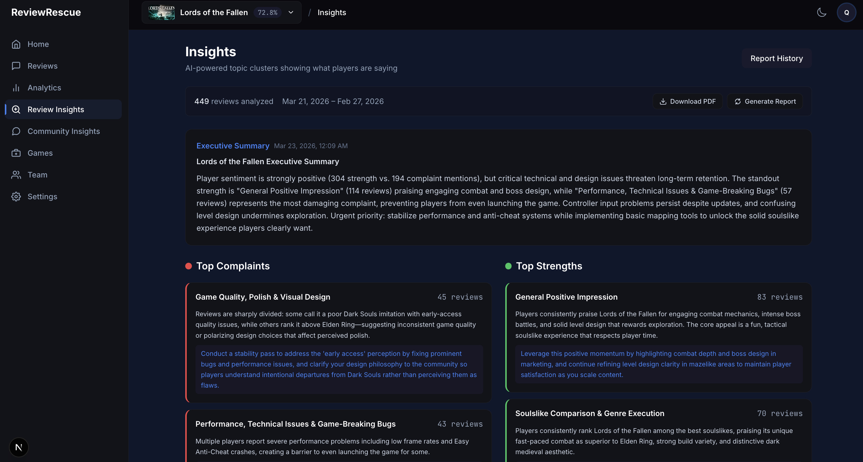
Task: Click the Analytics bar-chart icon
Action: click(x=16, y=88)
